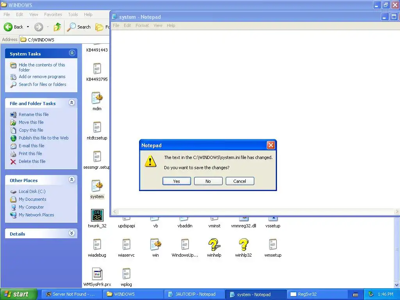This screenshot has width=400, height=300.
Task: Click Print this file link
Action: click(30, 154)
